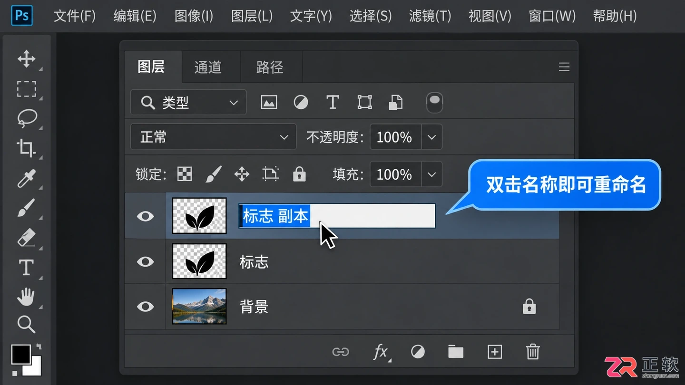The width and height of the screenshot is (685, 385).
Task: Select the Type tool in toolbar
Action: click(x=26, y=268)
